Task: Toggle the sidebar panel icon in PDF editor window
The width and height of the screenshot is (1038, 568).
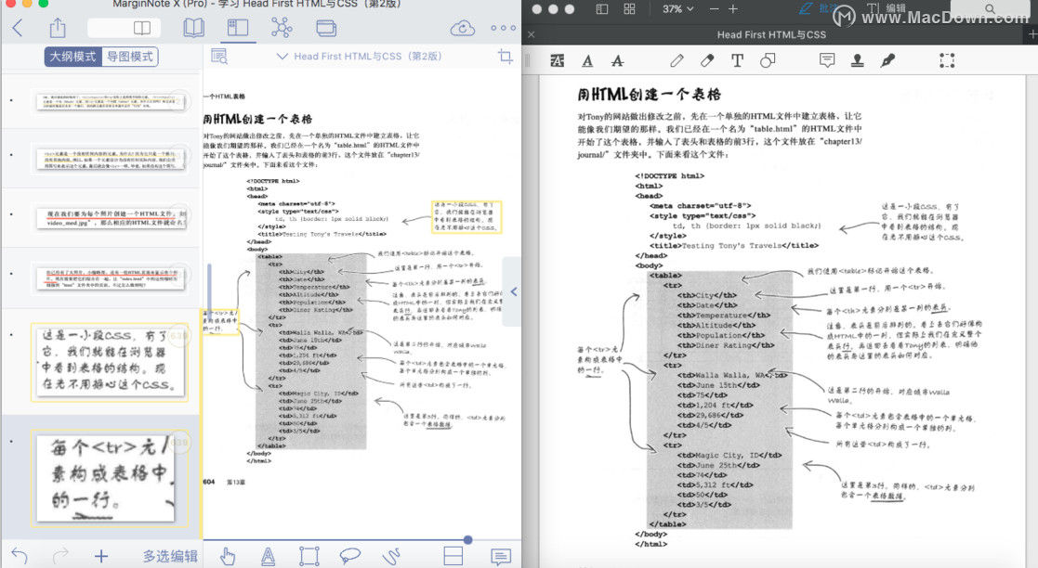Action: click(x=602, y=9)
